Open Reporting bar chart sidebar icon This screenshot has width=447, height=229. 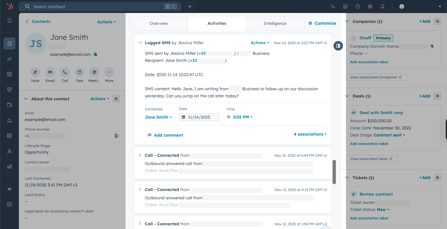pyautogui.click(x=9, y=166)
